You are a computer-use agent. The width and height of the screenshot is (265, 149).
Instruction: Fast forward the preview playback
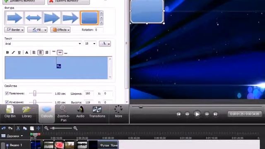207,114
